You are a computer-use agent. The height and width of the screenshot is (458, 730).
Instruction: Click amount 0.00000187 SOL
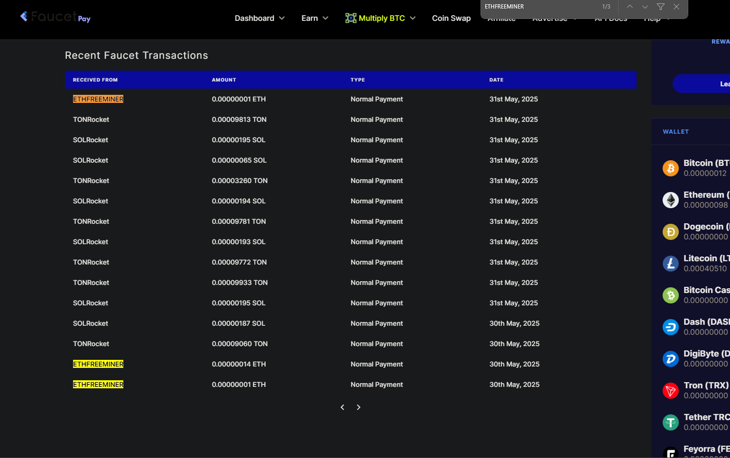[239, 323]
